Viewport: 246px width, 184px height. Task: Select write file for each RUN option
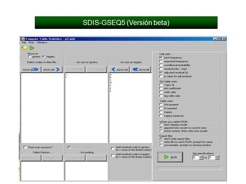pos(161,142)
